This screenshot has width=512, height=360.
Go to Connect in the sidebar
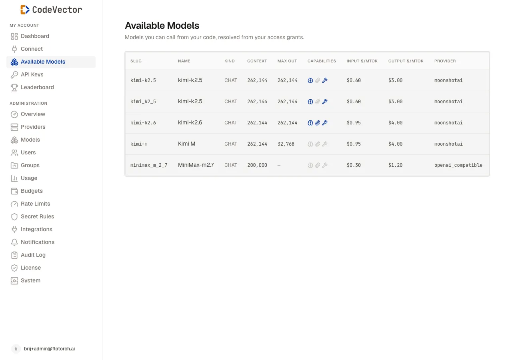click(51, 49)
